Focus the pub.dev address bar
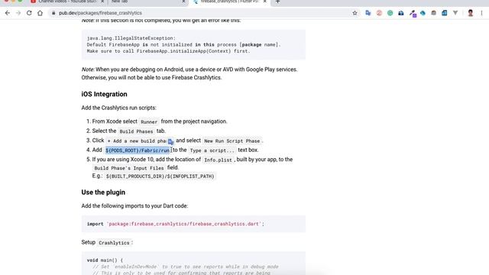489x275 pixels. pyautogui.click(x=199, y=13)
